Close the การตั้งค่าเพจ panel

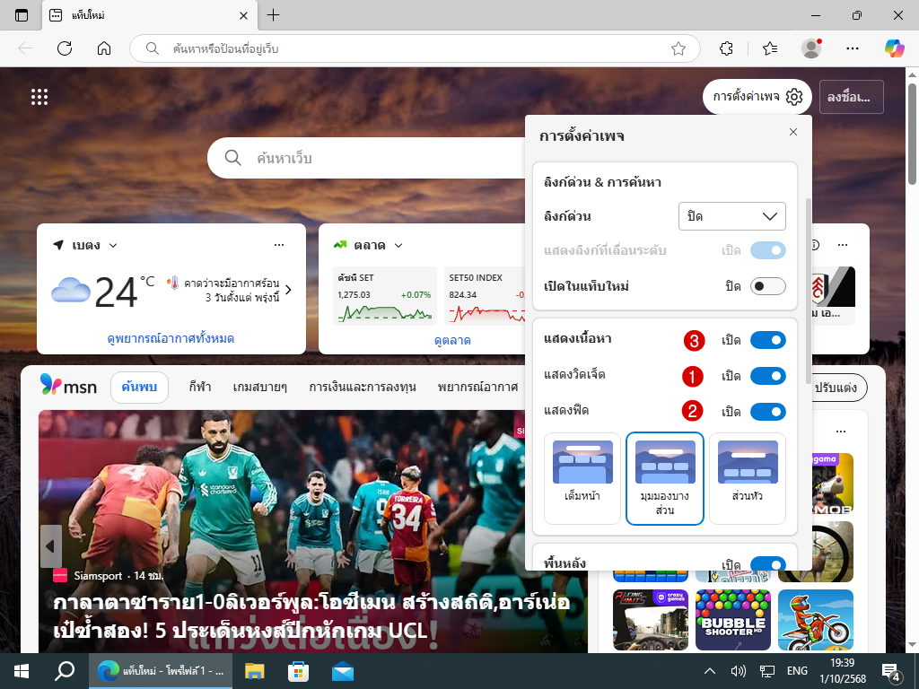coord(792,132)
